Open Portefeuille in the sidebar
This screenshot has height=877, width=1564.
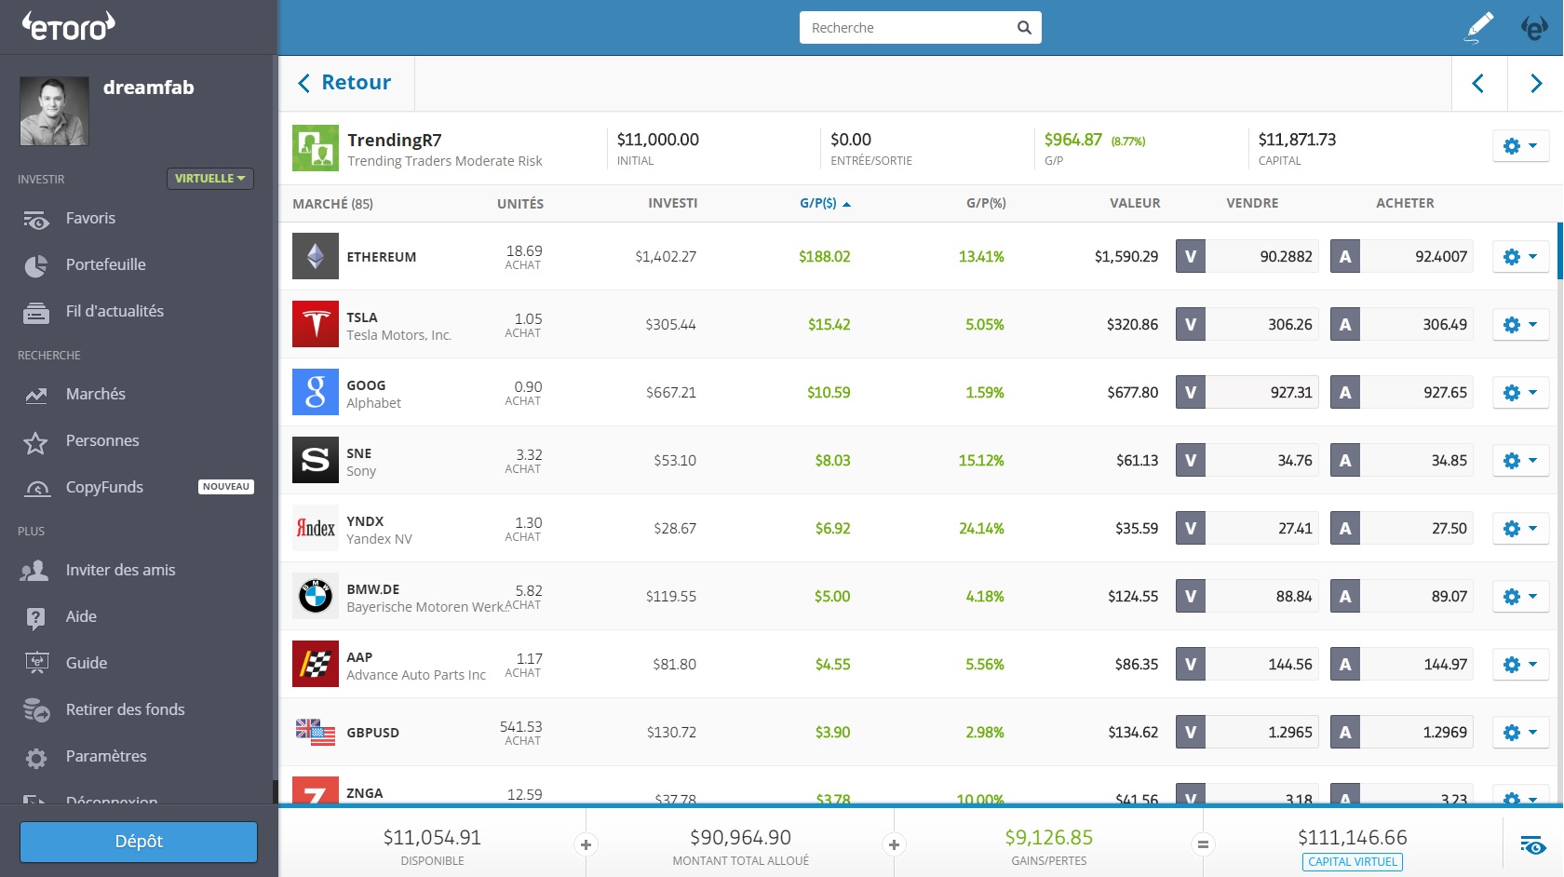(x=105, y=264)
